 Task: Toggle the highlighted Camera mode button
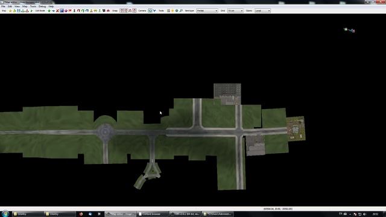150,11
